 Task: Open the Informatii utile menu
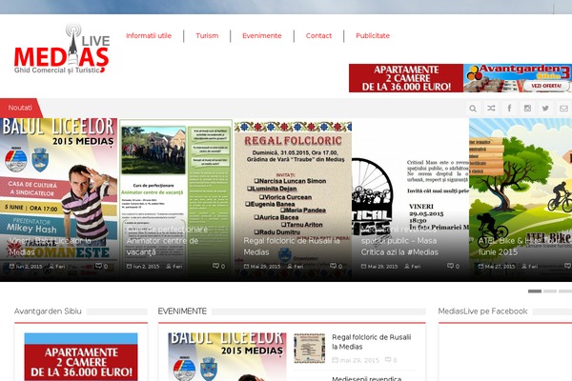coord(149,36)
